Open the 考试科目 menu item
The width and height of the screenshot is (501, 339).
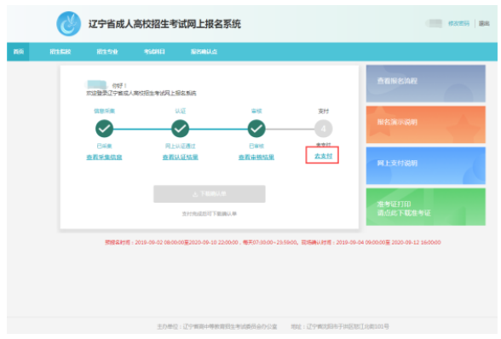pyautogui.click(x=154, y=51)
